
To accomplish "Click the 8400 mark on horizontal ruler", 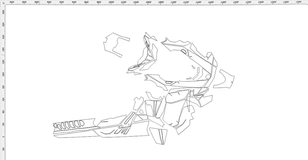I will [12, 3].
